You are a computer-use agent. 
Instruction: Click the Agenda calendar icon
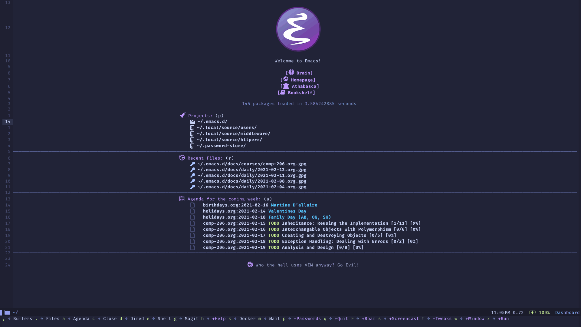pos(182,198)
